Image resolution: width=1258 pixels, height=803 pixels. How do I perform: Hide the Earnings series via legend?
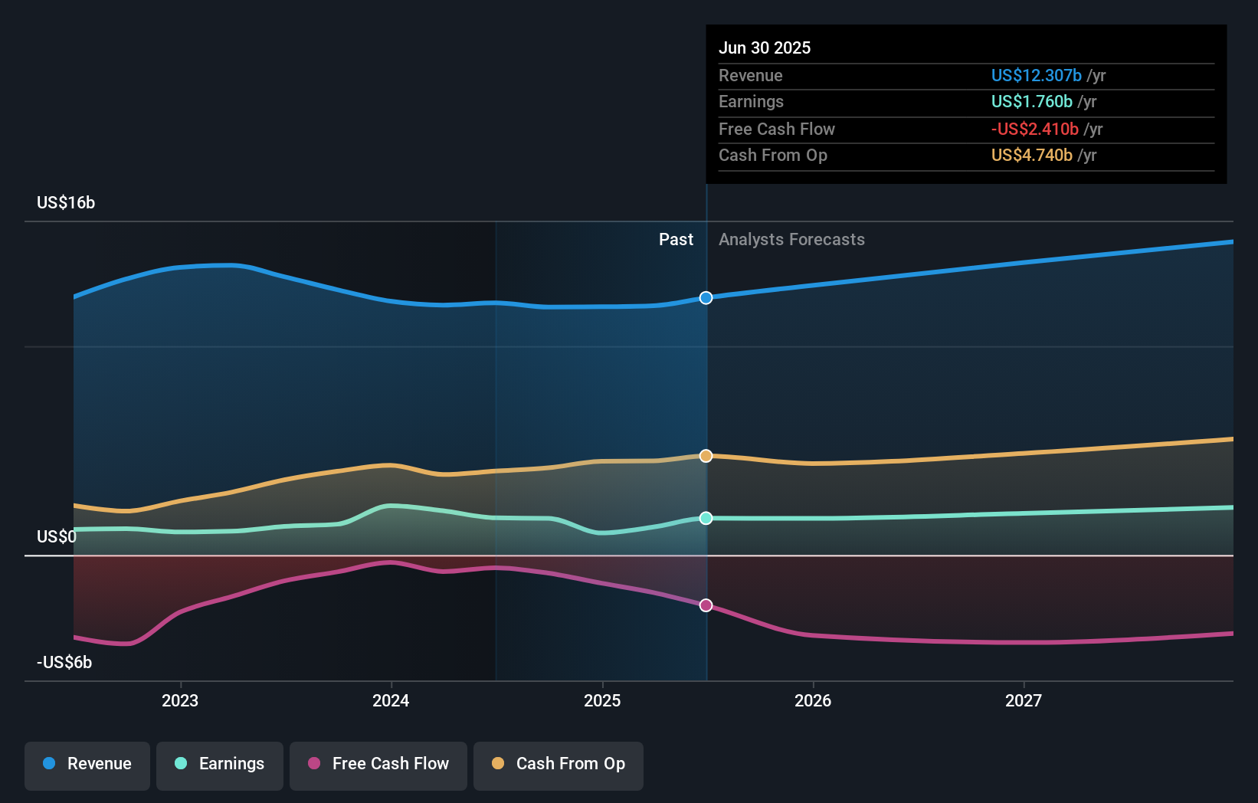coord(220,764)
